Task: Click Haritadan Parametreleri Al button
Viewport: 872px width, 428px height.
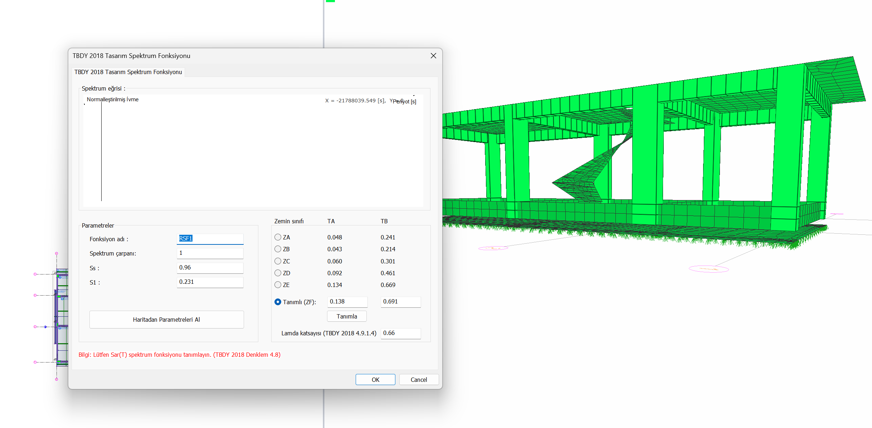Action: click(166, 320)
